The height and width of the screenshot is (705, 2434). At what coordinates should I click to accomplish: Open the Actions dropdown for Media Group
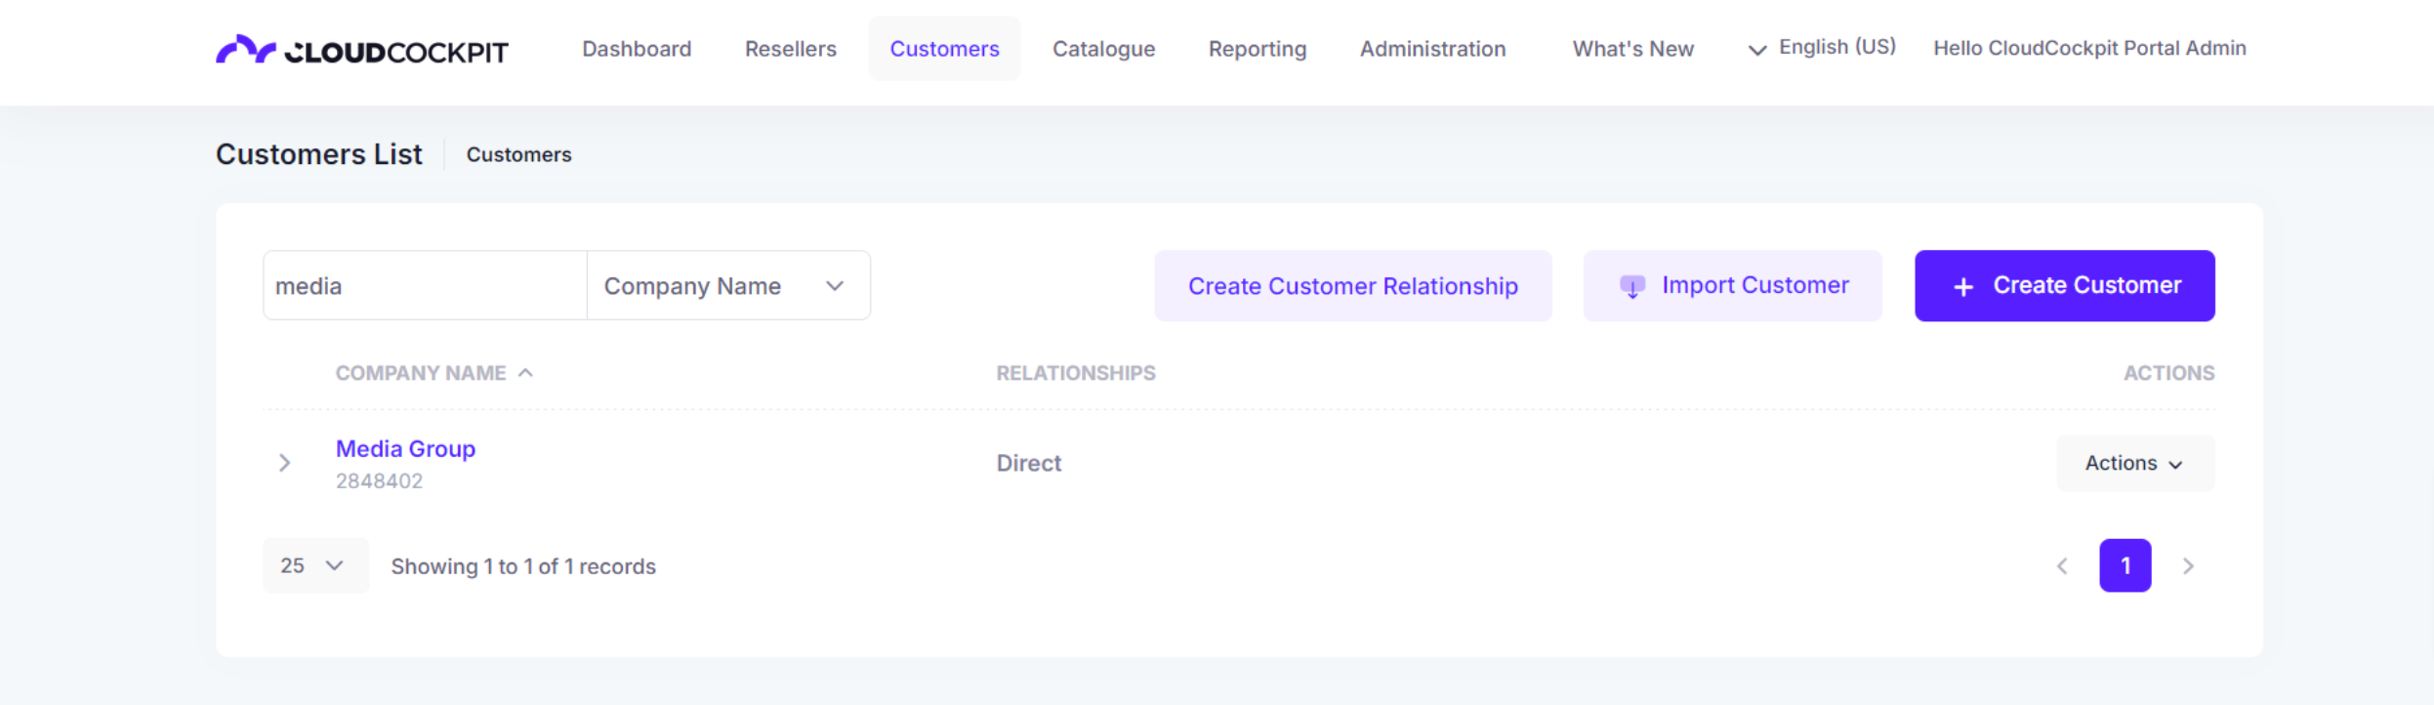click(2135, 464)
